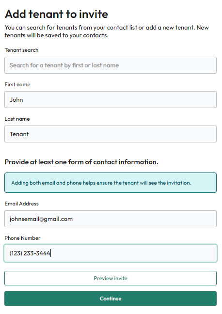Click the description paragraph about contact list
This screenshot has width=222, height=314.
pos(107,31)
